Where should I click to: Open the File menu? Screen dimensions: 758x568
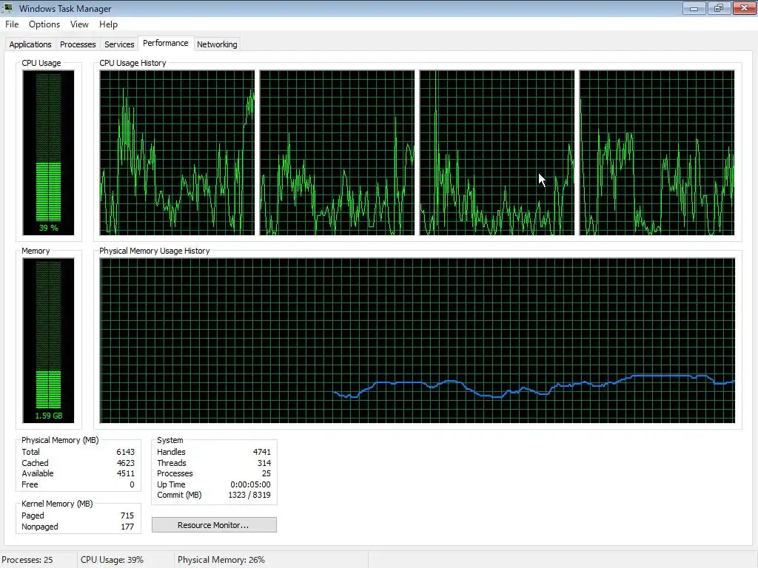pyautogui.click(x=12, y=24)
